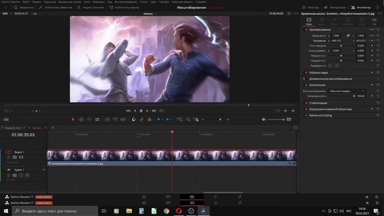Click the Detail Zoom icon
The height and width of the screenshot is (216, 384).
tap(188, 119)
